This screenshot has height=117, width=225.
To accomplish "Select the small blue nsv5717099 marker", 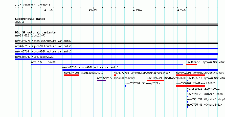I will tap(125, 86).
